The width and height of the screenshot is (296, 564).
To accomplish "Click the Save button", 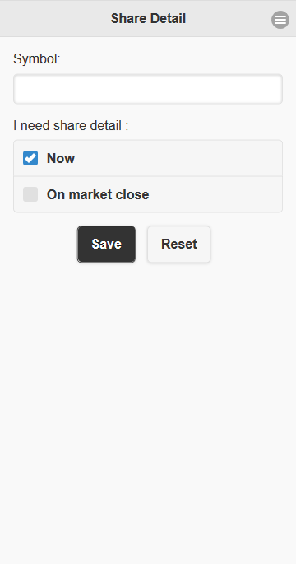I will [x=106, y=245].
